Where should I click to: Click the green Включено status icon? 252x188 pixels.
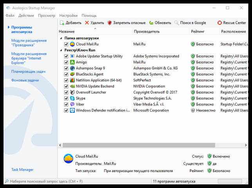pyautogui.click(x=209, y=156)
